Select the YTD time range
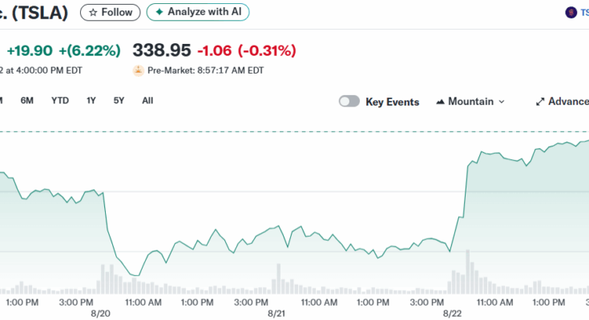The width and height of the screenshot is (589, 320). [60, 101]
